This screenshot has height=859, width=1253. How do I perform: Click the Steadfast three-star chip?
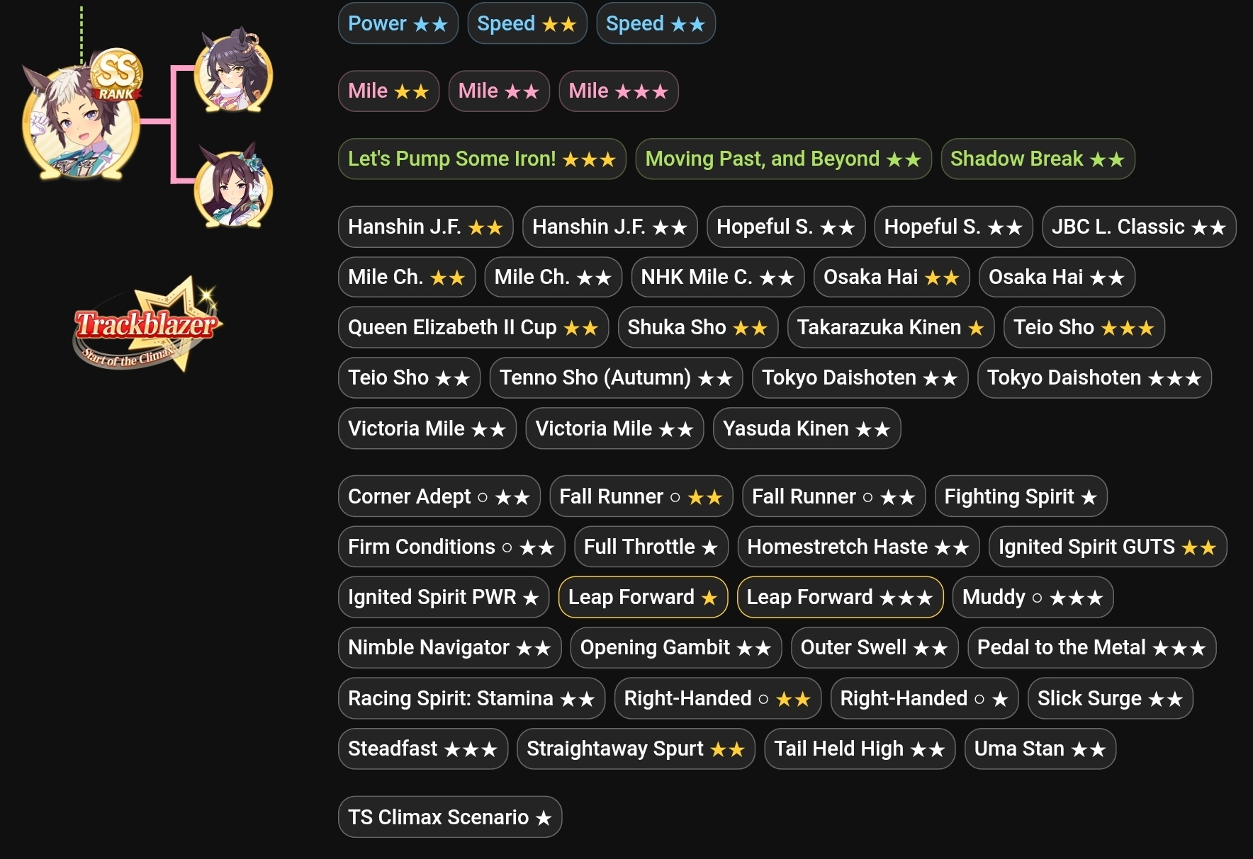(423, 749)
